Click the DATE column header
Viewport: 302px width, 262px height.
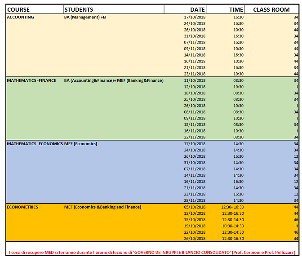tap(197, 9)
